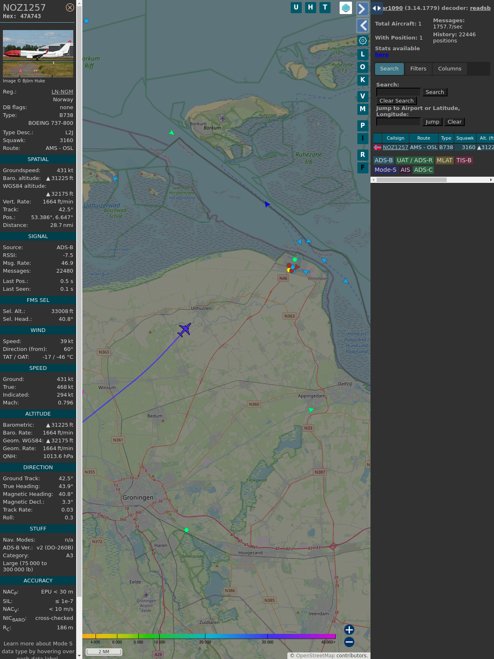
Task: Click the U map button
Action: click(296, 7)
